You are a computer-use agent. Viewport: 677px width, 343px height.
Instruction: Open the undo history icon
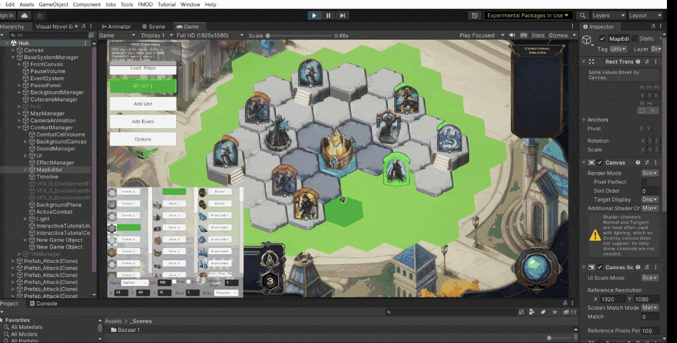[x=474, y=15]
